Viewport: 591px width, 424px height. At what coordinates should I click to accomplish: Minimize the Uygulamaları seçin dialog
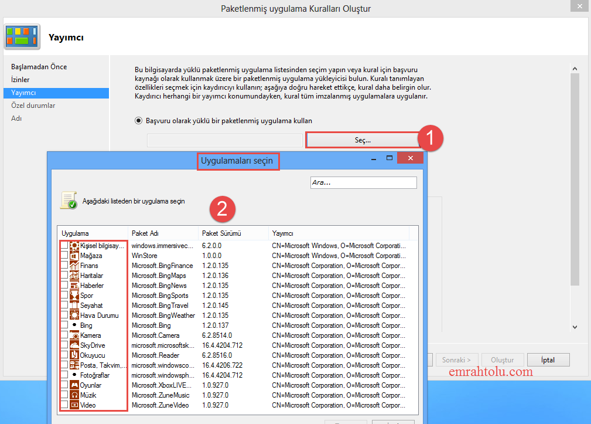point(374,158)
